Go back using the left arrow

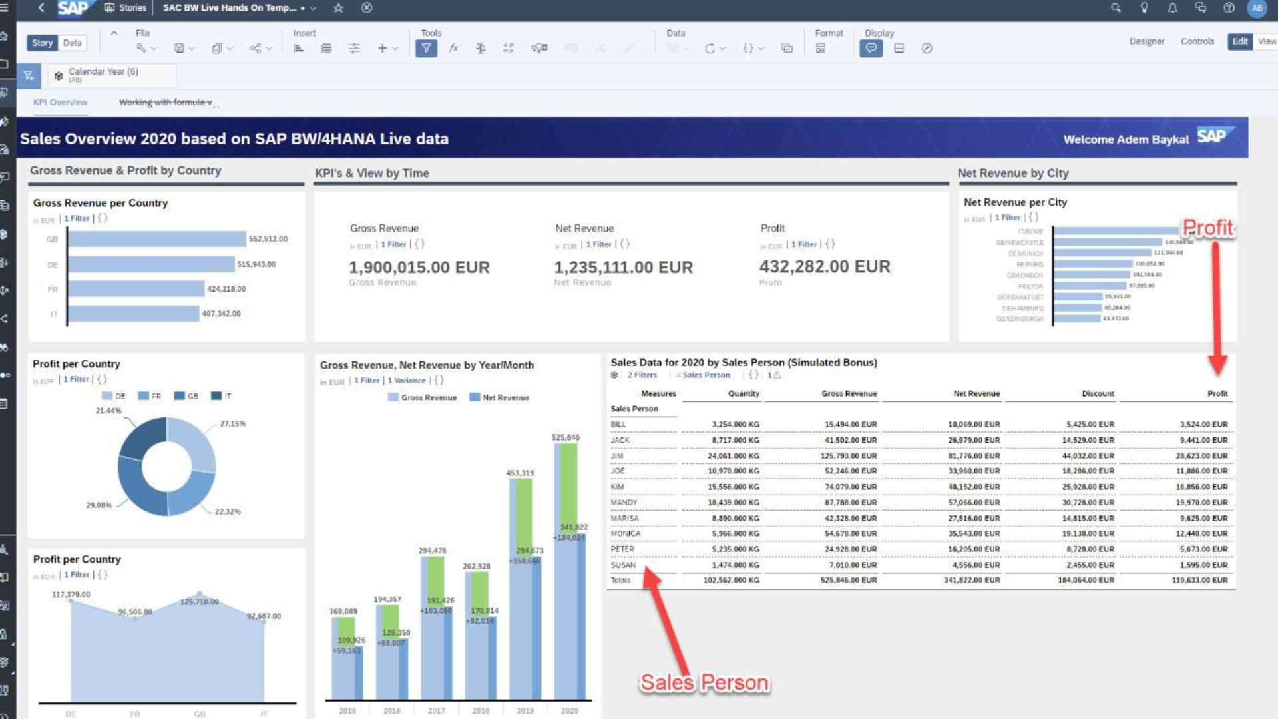[41, 8]
